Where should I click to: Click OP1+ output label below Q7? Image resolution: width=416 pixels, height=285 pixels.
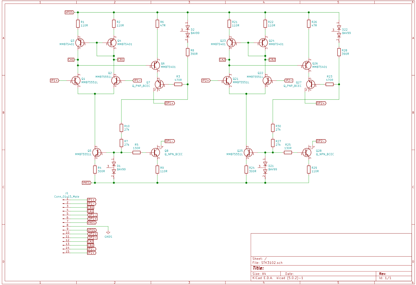pos(170,103)
